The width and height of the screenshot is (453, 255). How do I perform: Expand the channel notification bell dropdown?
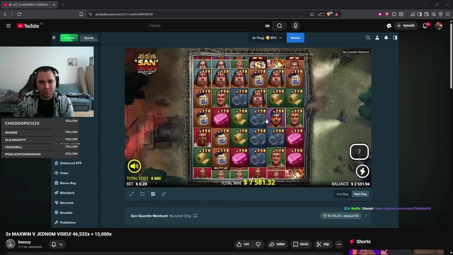click(57, 244)
